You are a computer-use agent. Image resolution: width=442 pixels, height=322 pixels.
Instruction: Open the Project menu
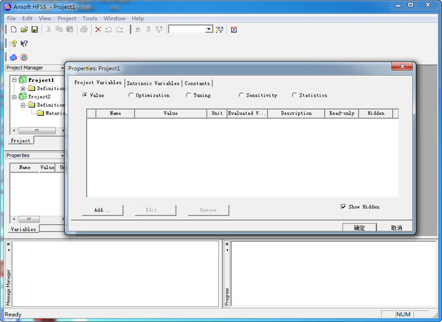[67, 19]
